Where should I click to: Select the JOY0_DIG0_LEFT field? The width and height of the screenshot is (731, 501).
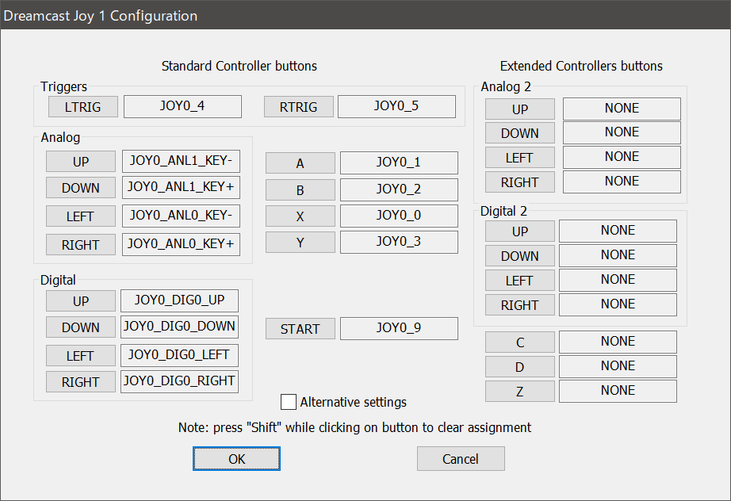[179, 356]
